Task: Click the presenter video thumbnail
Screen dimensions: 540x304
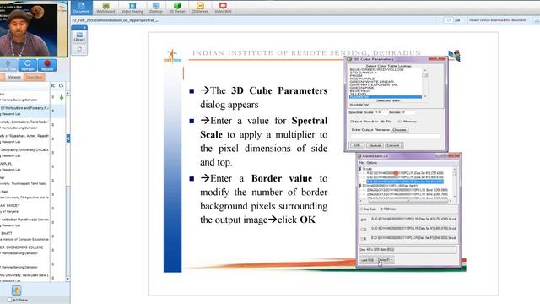Action: point(34,30)
